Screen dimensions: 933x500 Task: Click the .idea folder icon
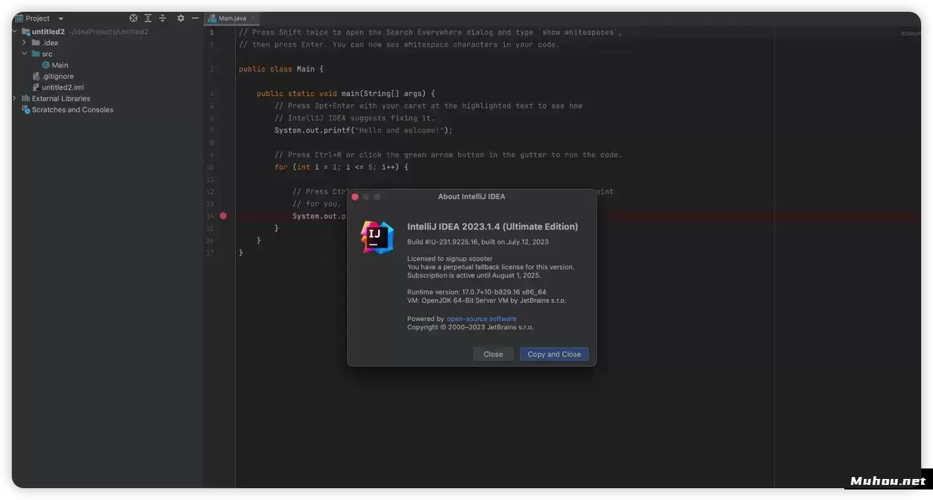pos(36,43)
